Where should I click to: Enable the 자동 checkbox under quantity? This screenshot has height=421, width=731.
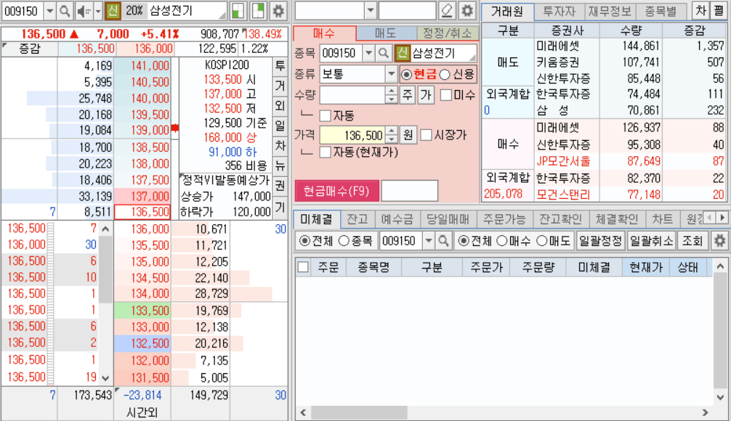(x=326, y=115)
